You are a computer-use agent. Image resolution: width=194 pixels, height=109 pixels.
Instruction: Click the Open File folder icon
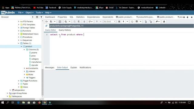pos(47,21)
